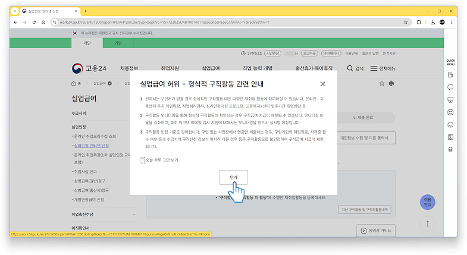Open 실업인정 section in the sidebar
467x255 pixels.
(x=79, y=127)
